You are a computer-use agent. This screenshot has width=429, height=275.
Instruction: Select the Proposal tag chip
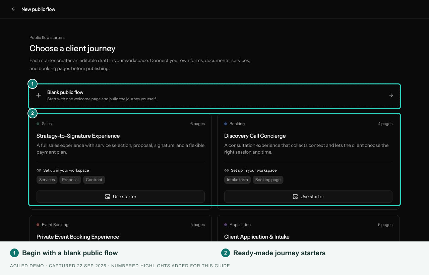point(70,180)
